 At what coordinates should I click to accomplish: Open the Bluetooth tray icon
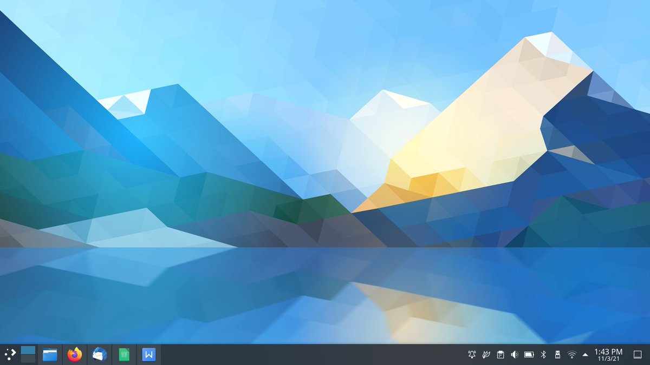coord(543,355)
